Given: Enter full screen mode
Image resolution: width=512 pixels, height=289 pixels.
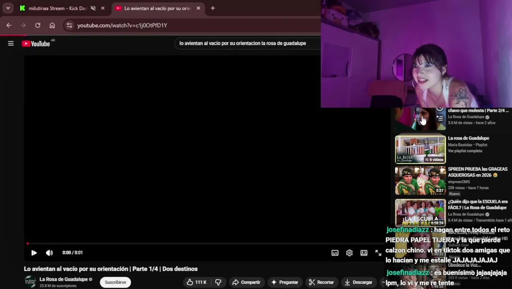Looking at the screenshot, I should click(x=378, y=253).
